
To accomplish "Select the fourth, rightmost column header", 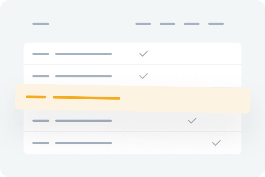I will 216,24.
